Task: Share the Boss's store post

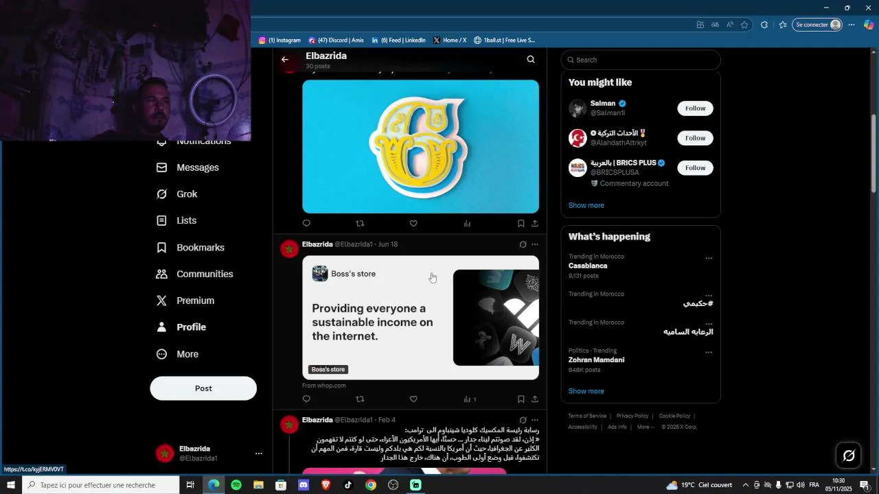Action: click(x=535, y=399)
